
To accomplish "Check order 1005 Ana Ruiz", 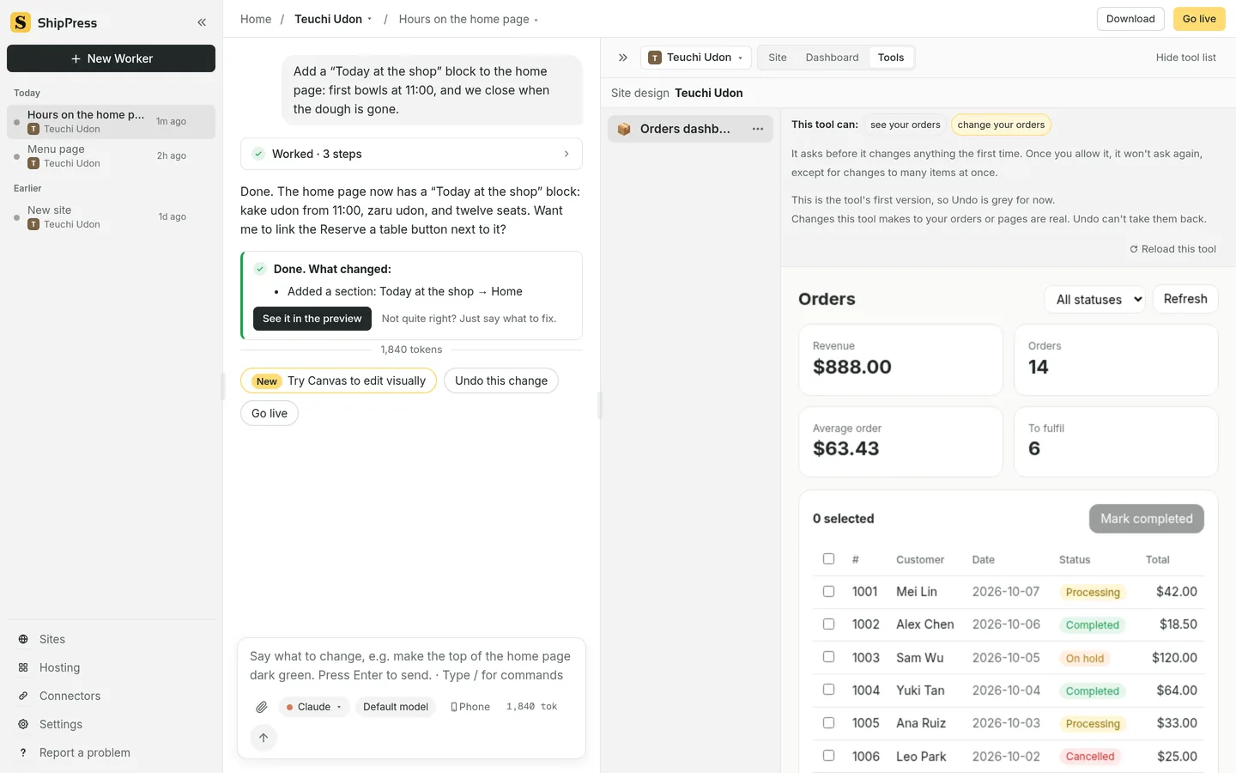I will 828,722.
